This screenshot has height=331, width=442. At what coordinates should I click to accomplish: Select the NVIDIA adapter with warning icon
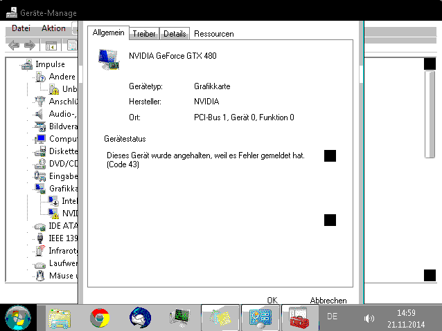tap(53, 213)
